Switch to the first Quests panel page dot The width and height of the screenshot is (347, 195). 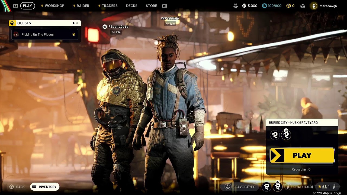(x=73, y=23)
